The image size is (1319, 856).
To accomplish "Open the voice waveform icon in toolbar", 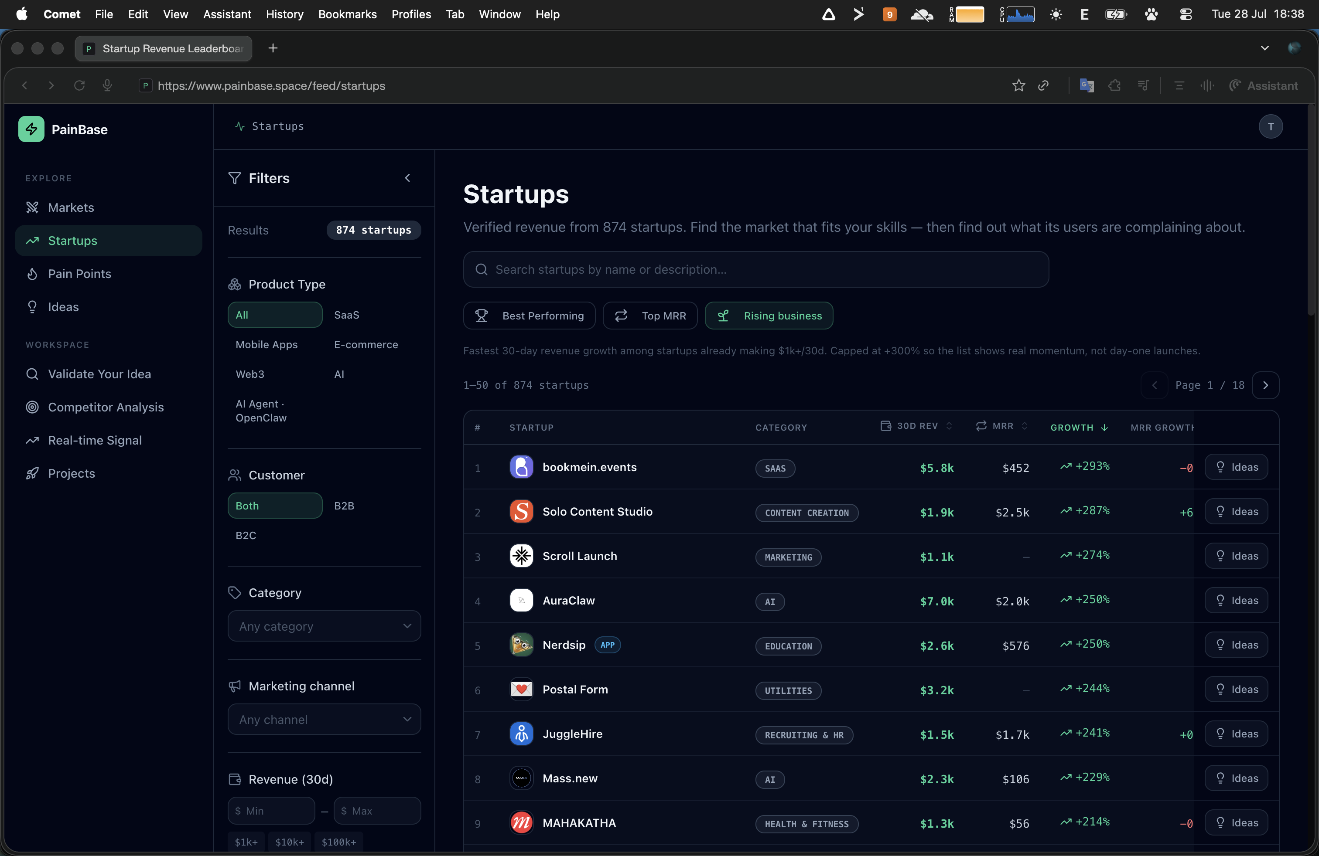I will click(1206, 85).
